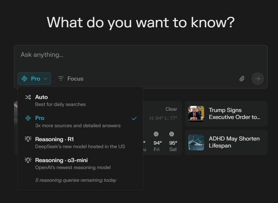This screenshot has width=278, height=203.
Task: Click the Trump article thumbnail image
Action: coord(196,114)
